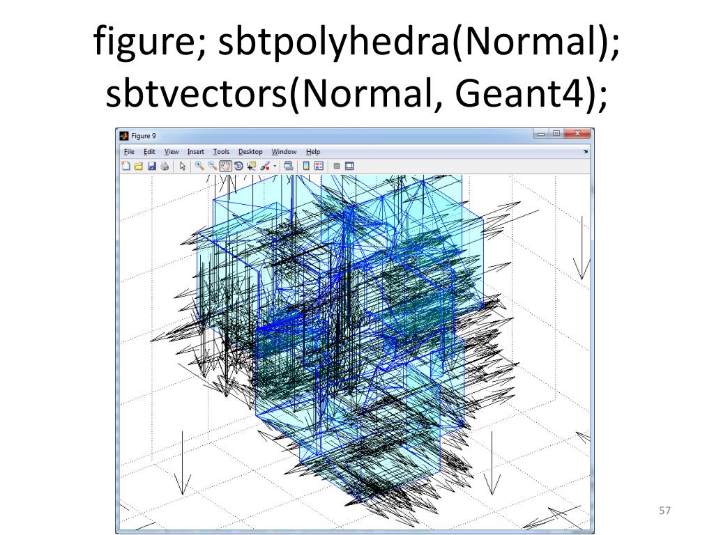Viewport: 714px width, 535px height.
Task: Select the Rotate 3D tool
Action: pyautogui.click(x=238, y=166)
